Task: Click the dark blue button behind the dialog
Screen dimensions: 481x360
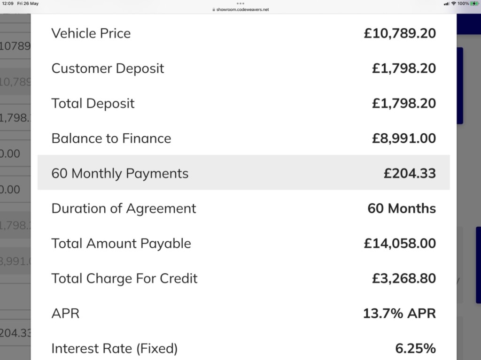Action: (459, 85)
